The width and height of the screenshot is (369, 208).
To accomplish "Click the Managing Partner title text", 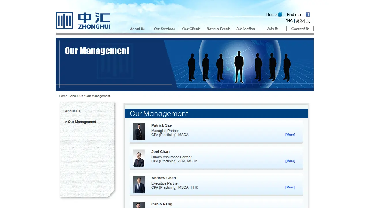I will pyautogui.click(x=165, y=131).
